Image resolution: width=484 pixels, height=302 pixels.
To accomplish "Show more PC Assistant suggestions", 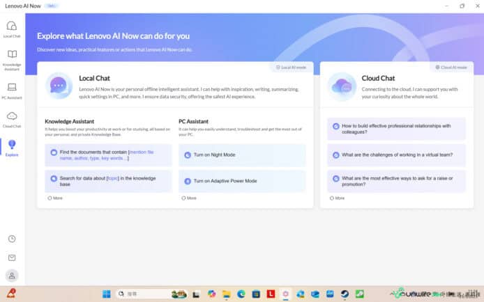I will click(189, 198).
